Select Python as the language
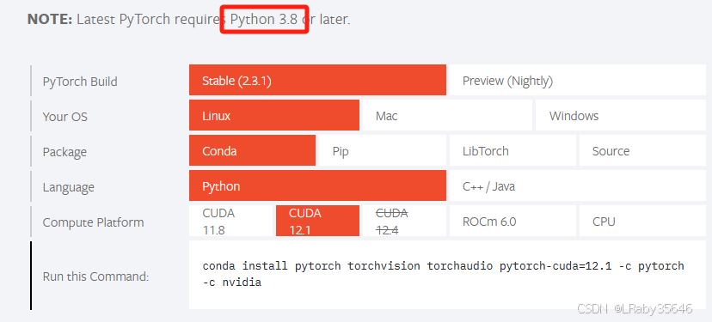Screen dimensions: 712x322 point(317,186)
